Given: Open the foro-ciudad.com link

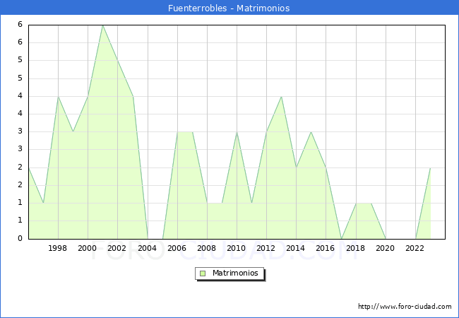Looking at the screenshot, I should click(405, 307).
